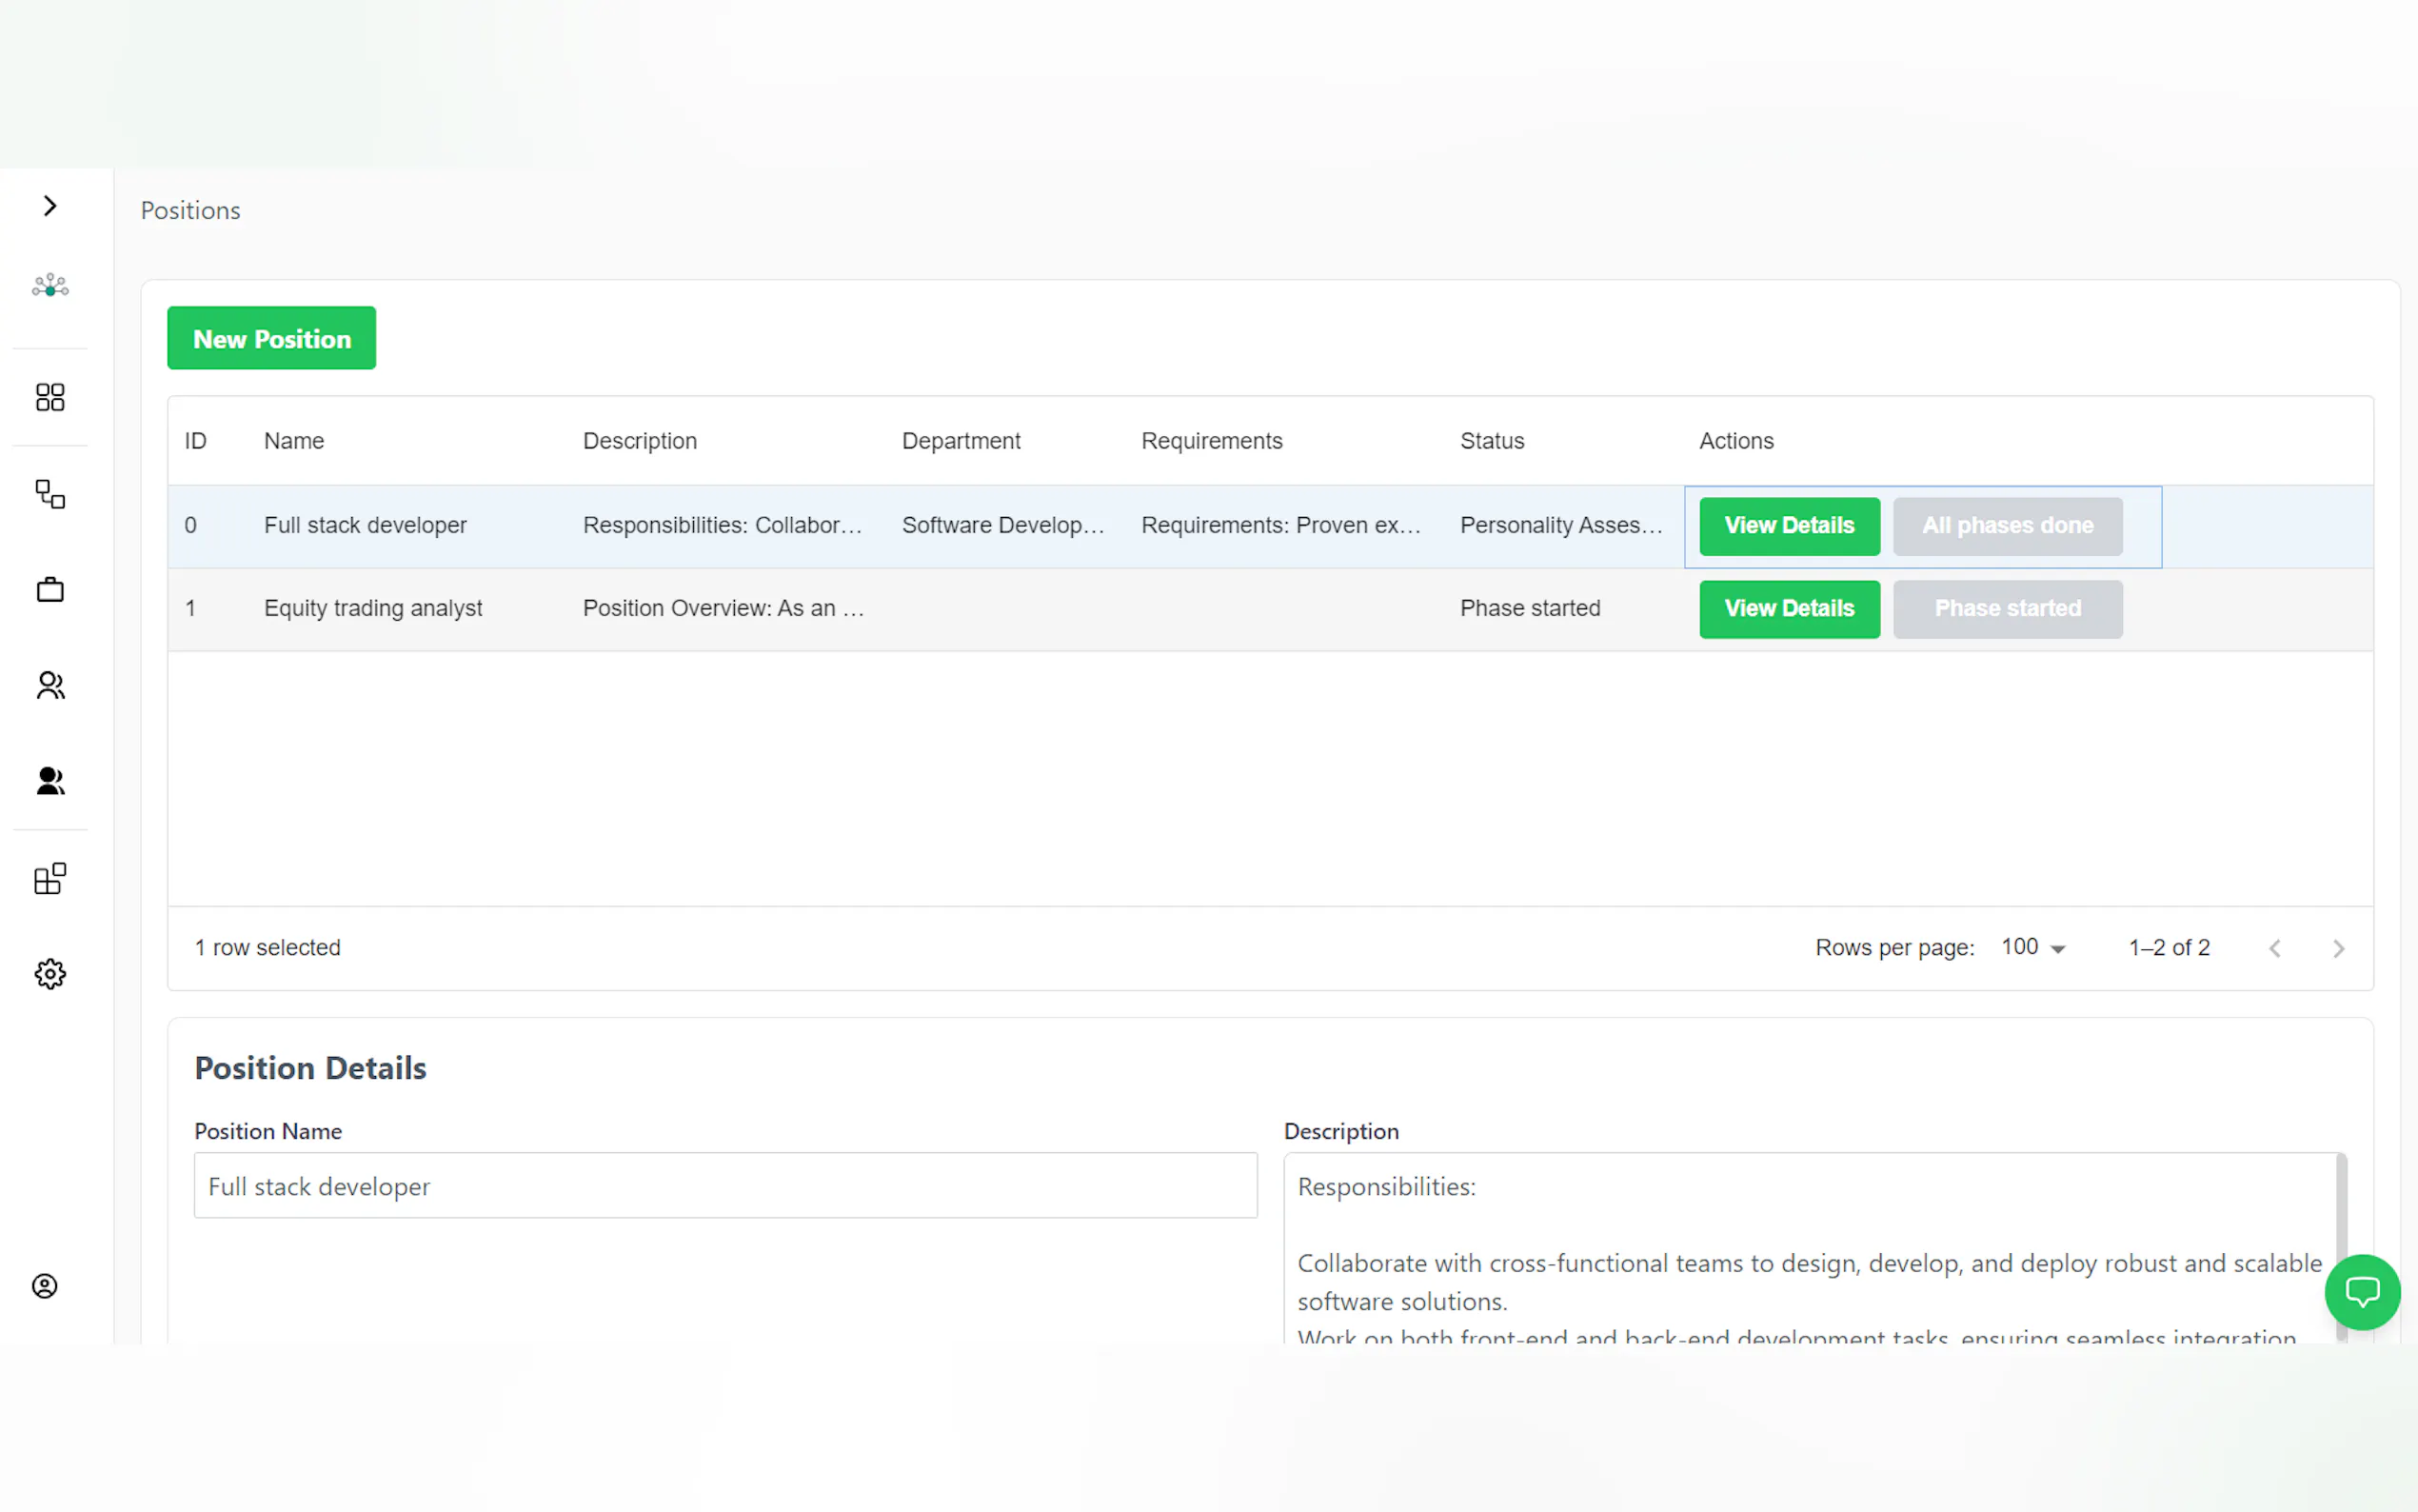
Task: Open the dashboard grid icon in sidebar
Action: coord(50,397)
